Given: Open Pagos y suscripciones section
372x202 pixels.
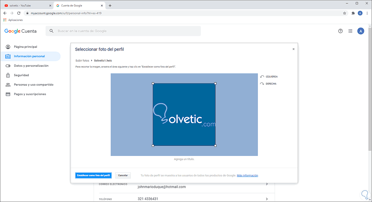Looking at the screenshot, I should (x=30, y=94).
